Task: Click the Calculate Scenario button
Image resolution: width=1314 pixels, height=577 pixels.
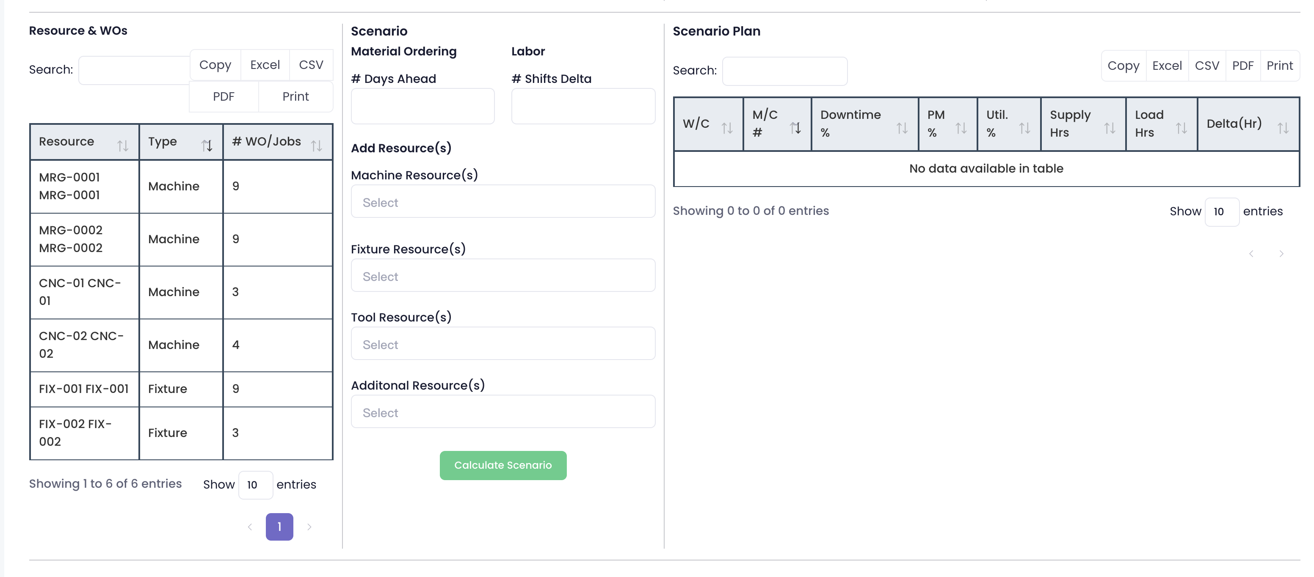Action: coord(503,465)
